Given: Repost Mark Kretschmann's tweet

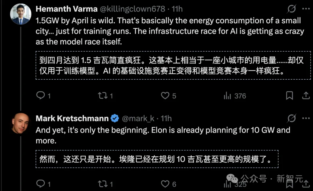Looking at the screenshot, I should (x=103, y=183).
